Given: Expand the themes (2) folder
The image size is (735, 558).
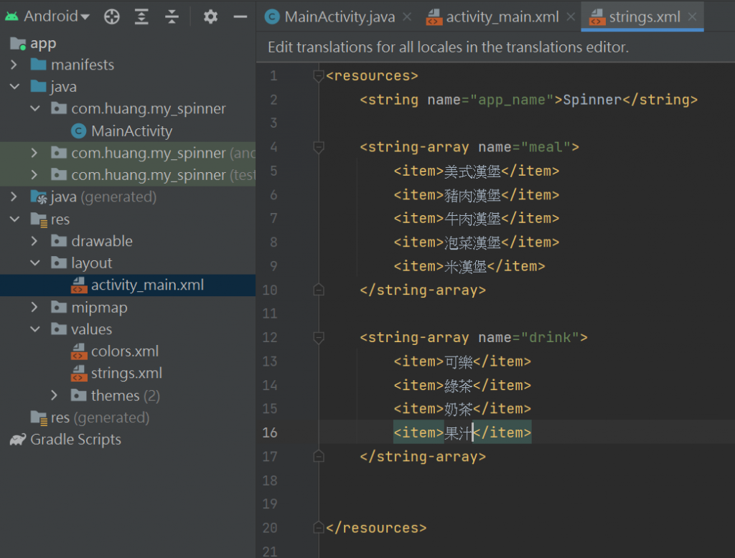Looking at the screenshot, I should click(55, 395).
